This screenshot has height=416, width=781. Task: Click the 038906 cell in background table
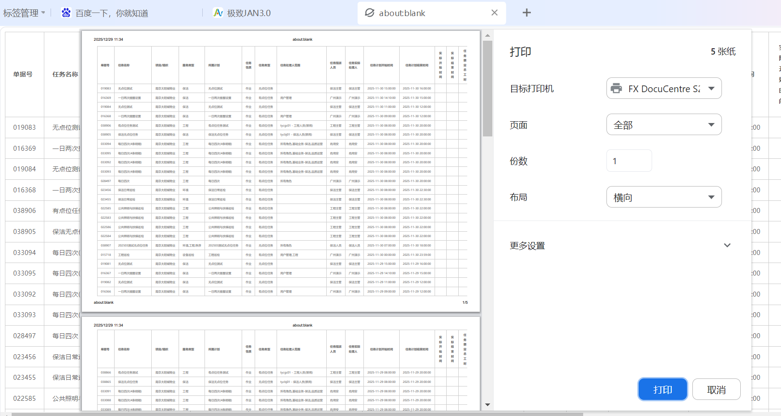coord(25,211)
